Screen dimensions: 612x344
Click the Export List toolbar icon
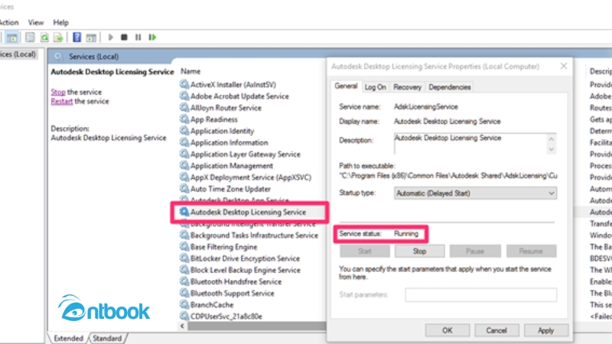tap(58, 37)
